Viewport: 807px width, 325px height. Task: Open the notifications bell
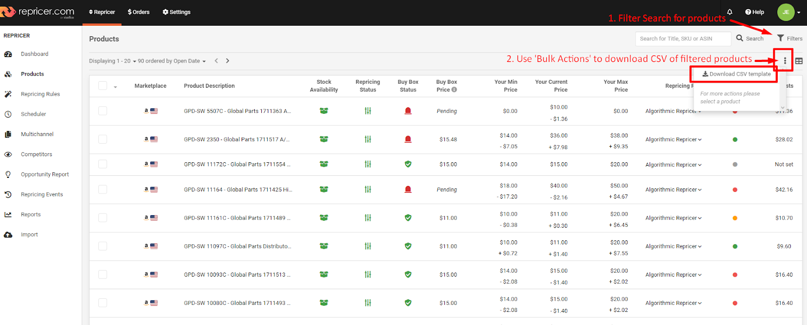tap(729, 12)
